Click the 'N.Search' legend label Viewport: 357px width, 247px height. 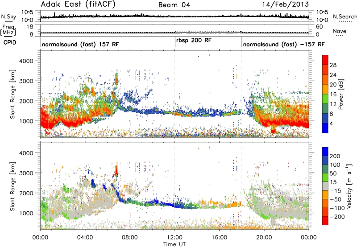click(345, 16)
